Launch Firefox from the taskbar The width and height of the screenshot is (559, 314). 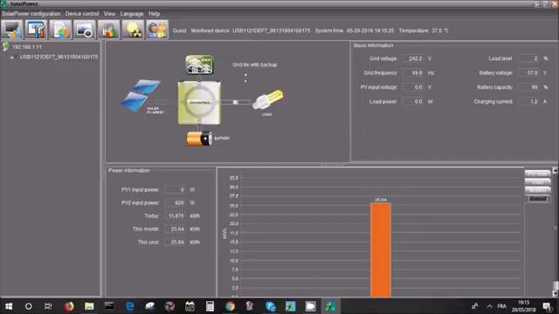tap(69, 306)
